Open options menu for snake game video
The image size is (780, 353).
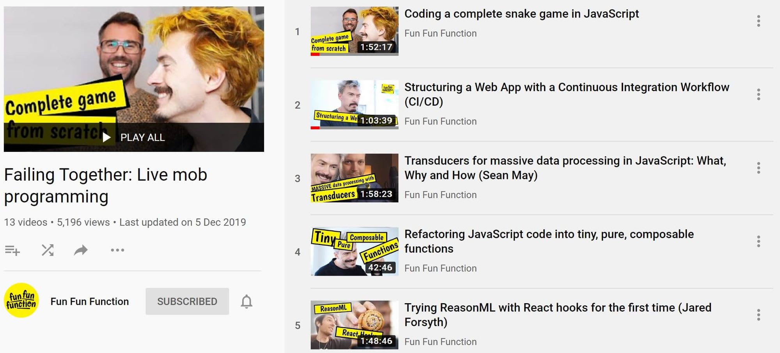coord(759,21)
